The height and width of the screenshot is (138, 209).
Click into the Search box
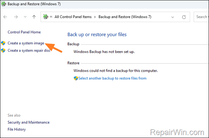tap(201, 17)
